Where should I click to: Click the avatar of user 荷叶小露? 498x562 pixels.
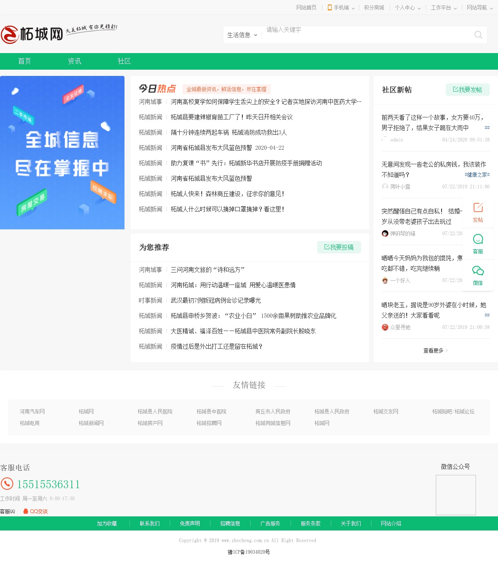point(385,187)
